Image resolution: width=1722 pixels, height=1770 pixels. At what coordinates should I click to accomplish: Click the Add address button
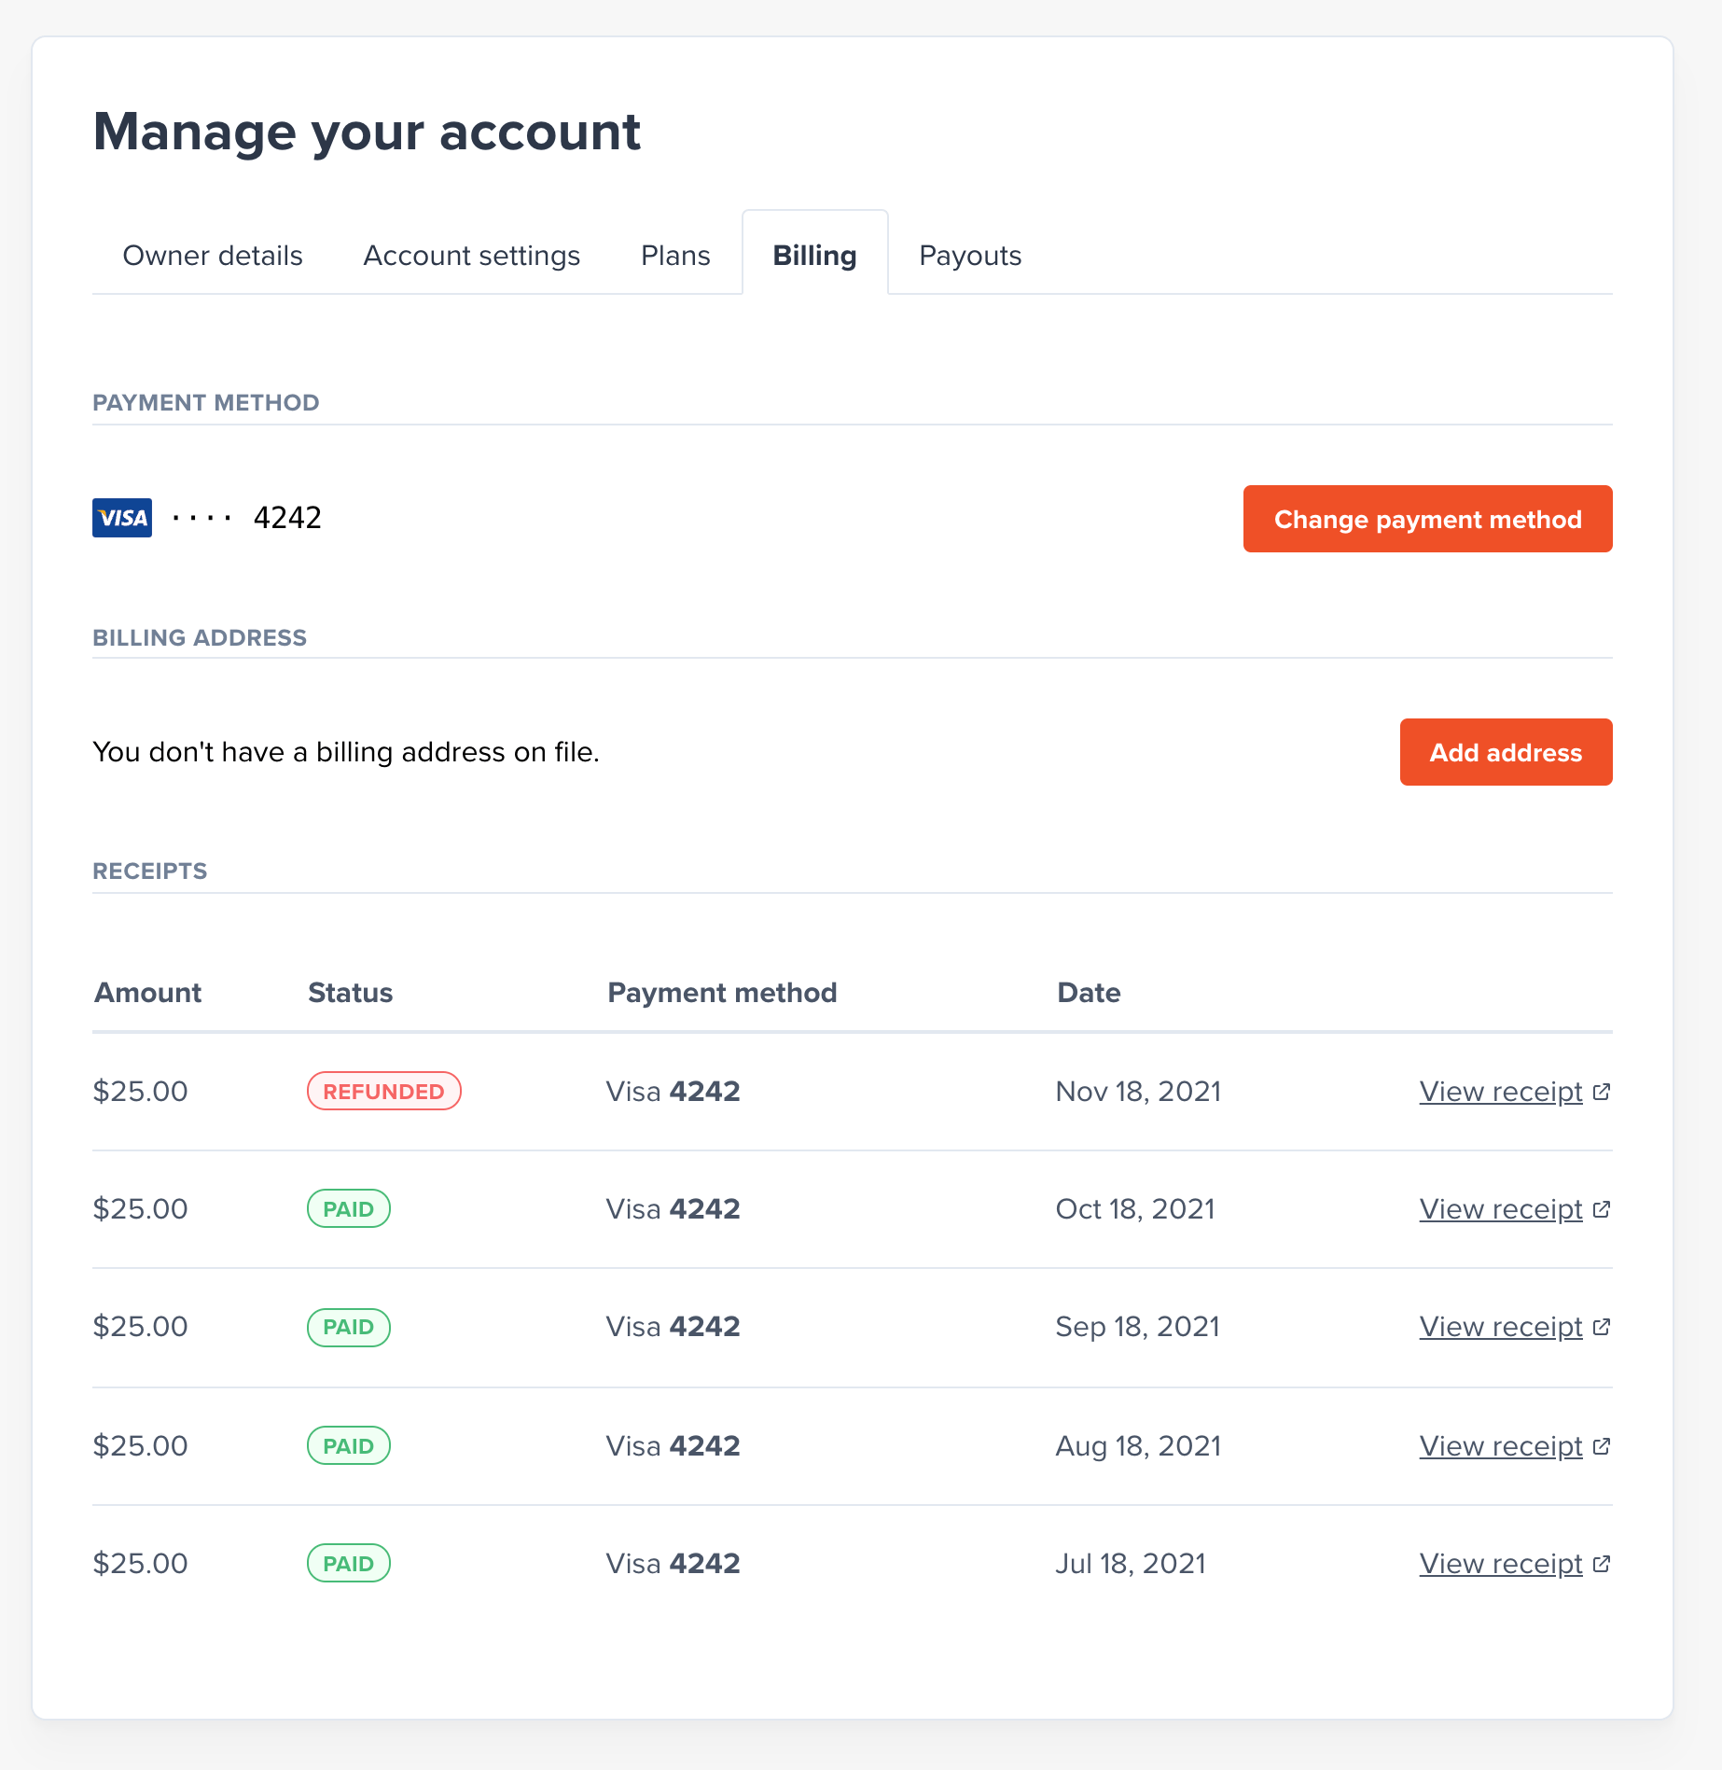(1505, 752)
